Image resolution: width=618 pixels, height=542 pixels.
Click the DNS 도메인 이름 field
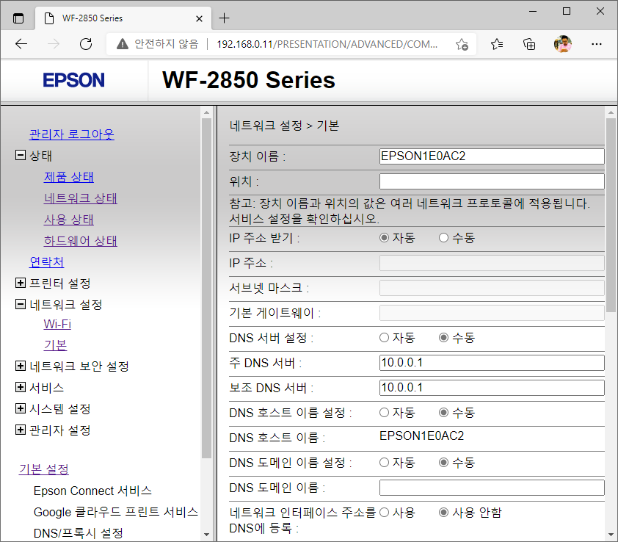pyautogui.click(x=492, y=488)
